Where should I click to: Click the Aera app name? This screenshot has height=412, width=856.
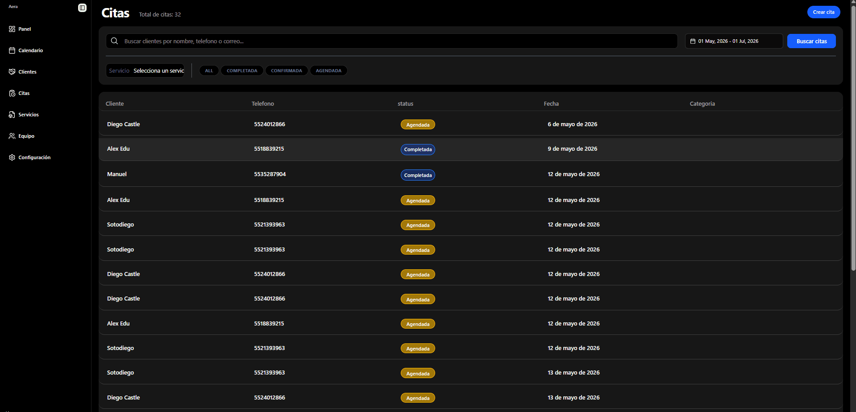[13, 7]
